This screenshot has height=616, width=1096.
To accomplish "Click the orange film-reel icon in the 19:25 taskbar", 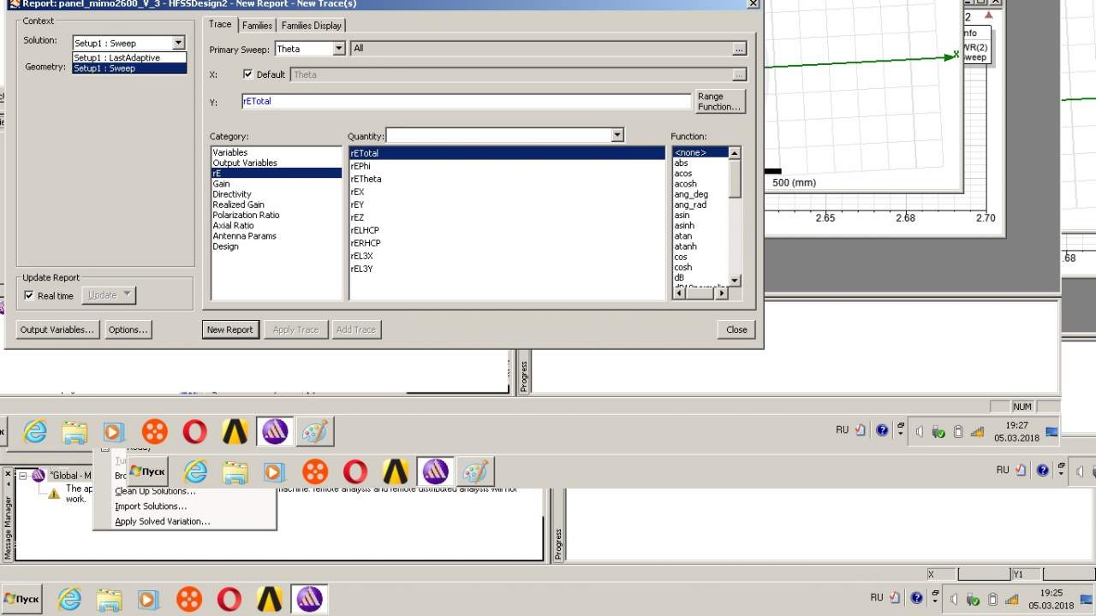I will (189, 599).
